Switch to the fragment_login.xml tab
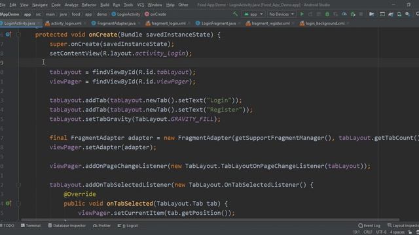This screenshot has width=419, height=235. 168,23
